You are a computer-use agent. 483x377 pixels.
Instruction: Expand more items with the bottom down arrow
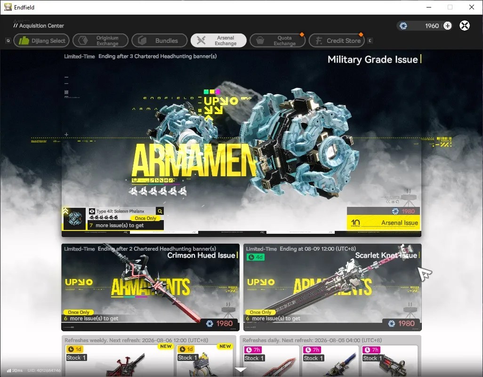[240, 369]
